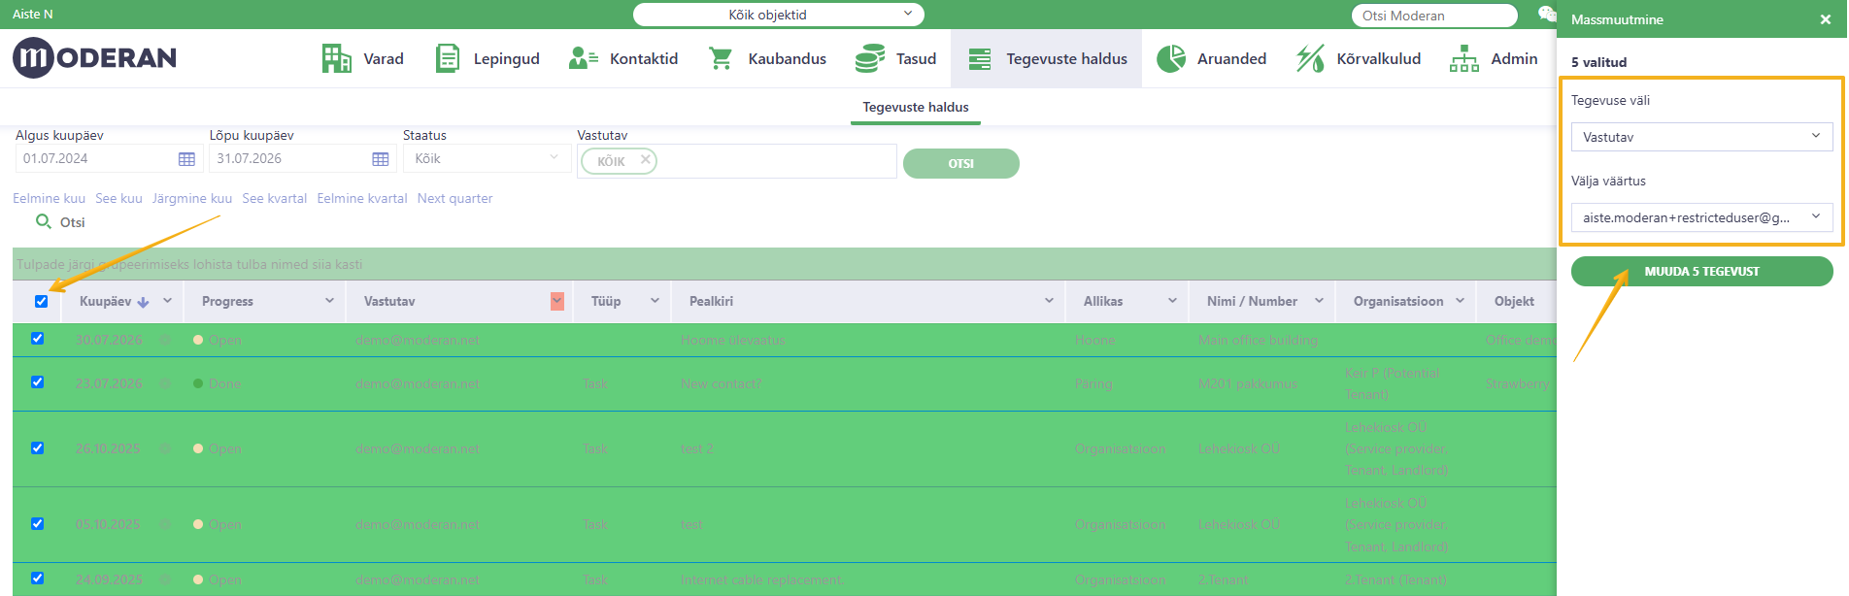Screen dimensions: 1849x596
Task: Click the 'M201 pakkumus' cell
Action: pos(1247,383)
